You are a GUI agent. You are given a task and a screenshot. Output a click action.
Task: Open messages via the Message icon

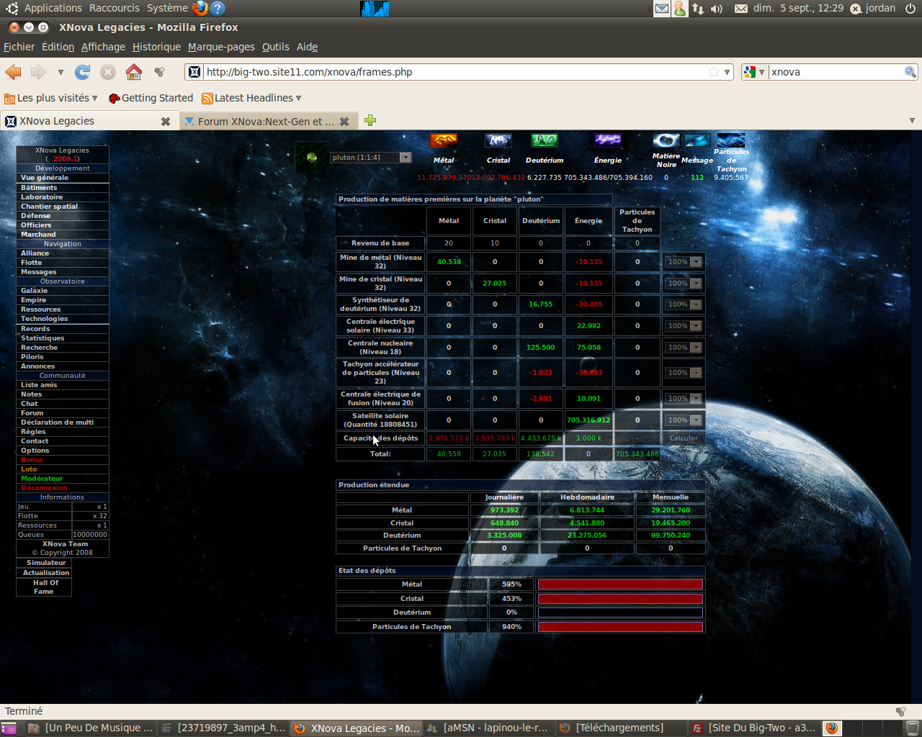697,140
